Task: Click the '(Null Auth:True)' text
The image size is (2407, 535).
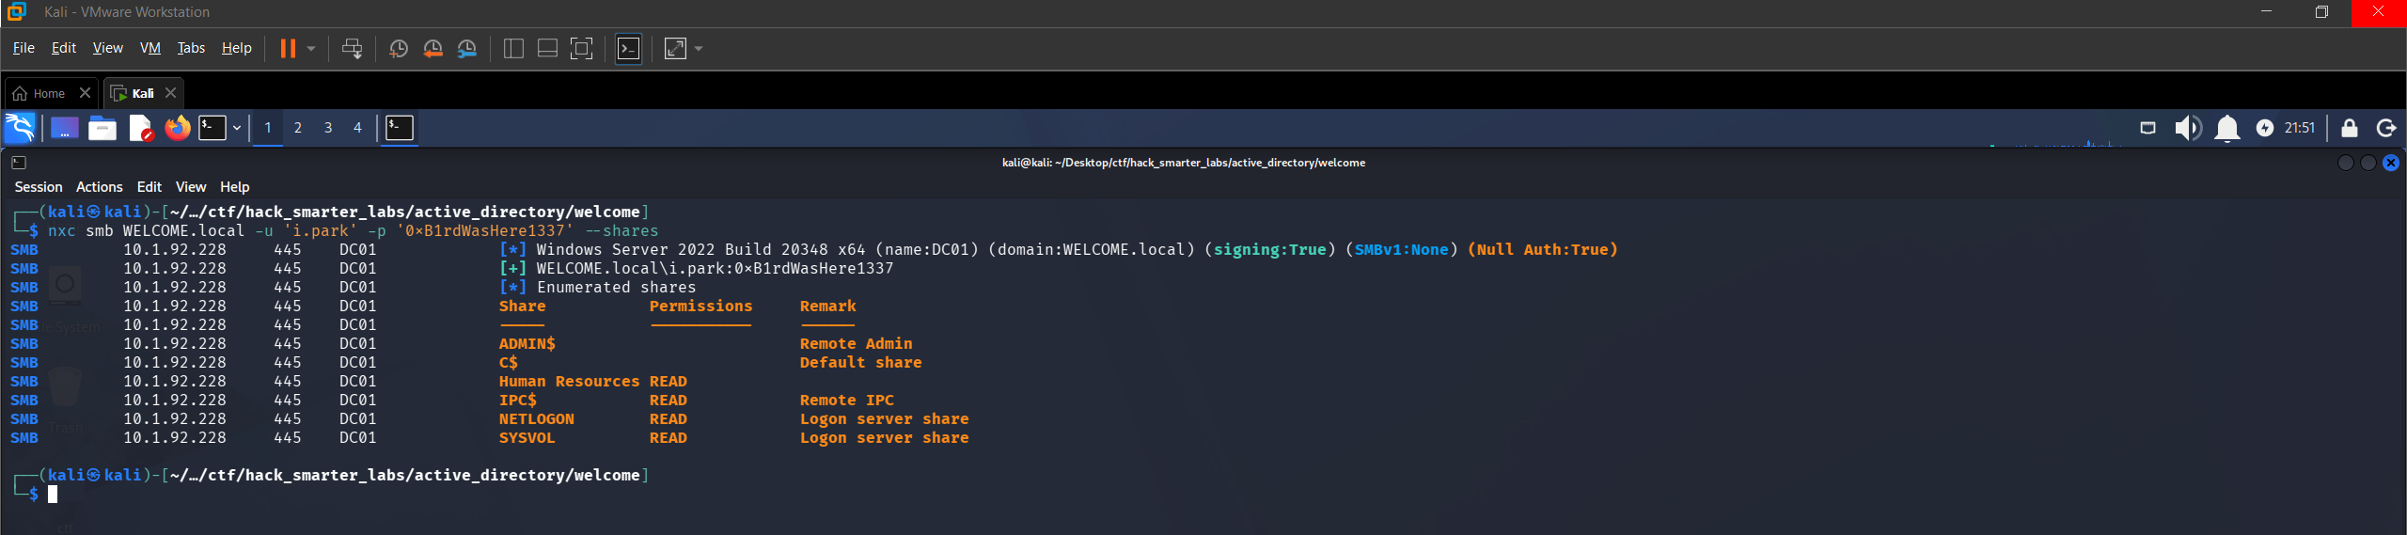Action: pyautogui.click(x=1542, y=250)
